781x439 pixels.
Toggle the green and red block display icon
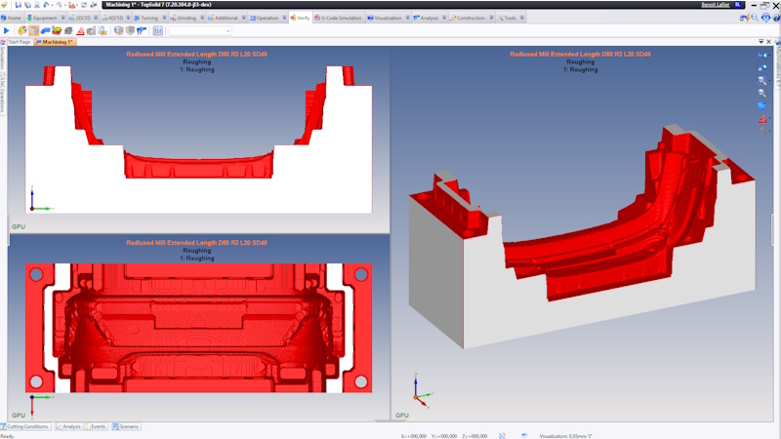pos(57,31)
